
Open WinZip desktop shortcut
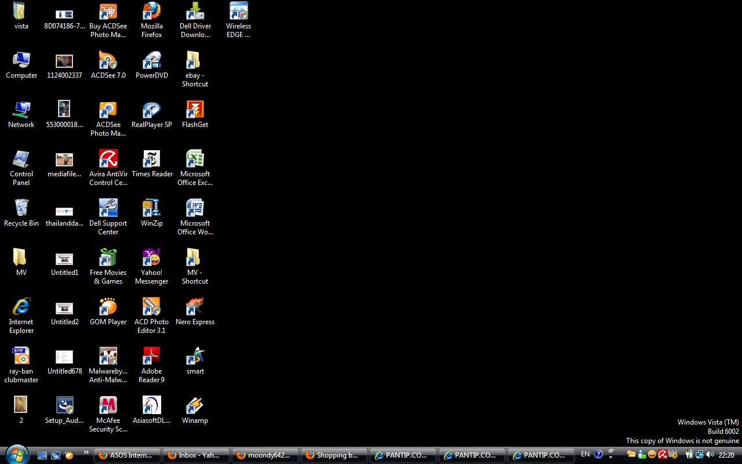(151, 213)
